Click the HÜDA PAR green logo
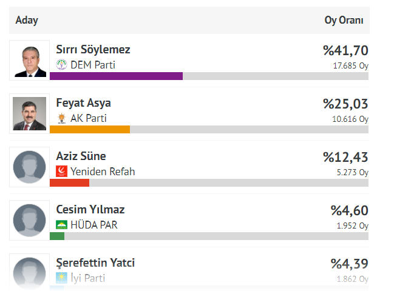 61,225
